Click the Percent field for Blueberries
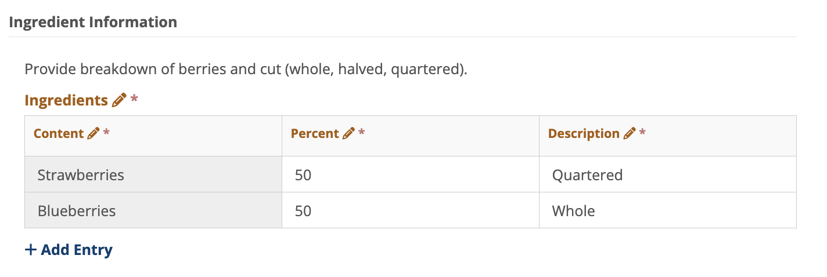Viewport: 827px width, 277px height. (x=410, y=210)
